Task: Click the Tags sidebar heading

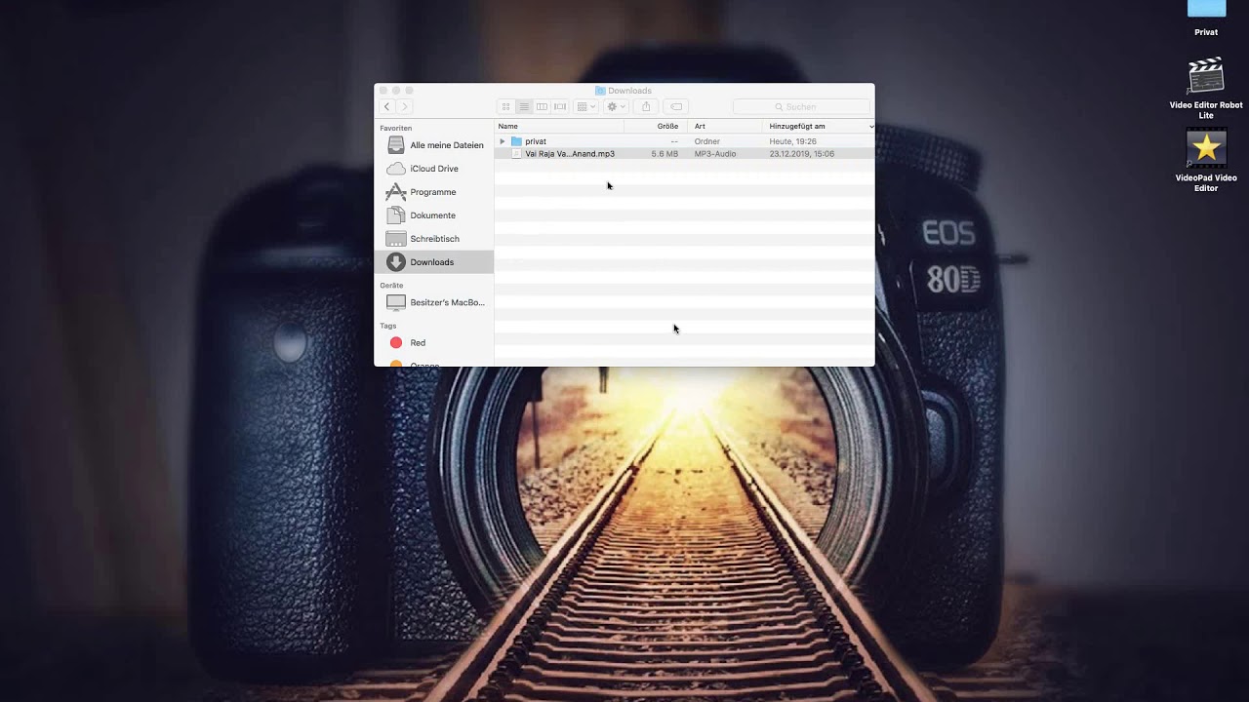Action: 388,326
